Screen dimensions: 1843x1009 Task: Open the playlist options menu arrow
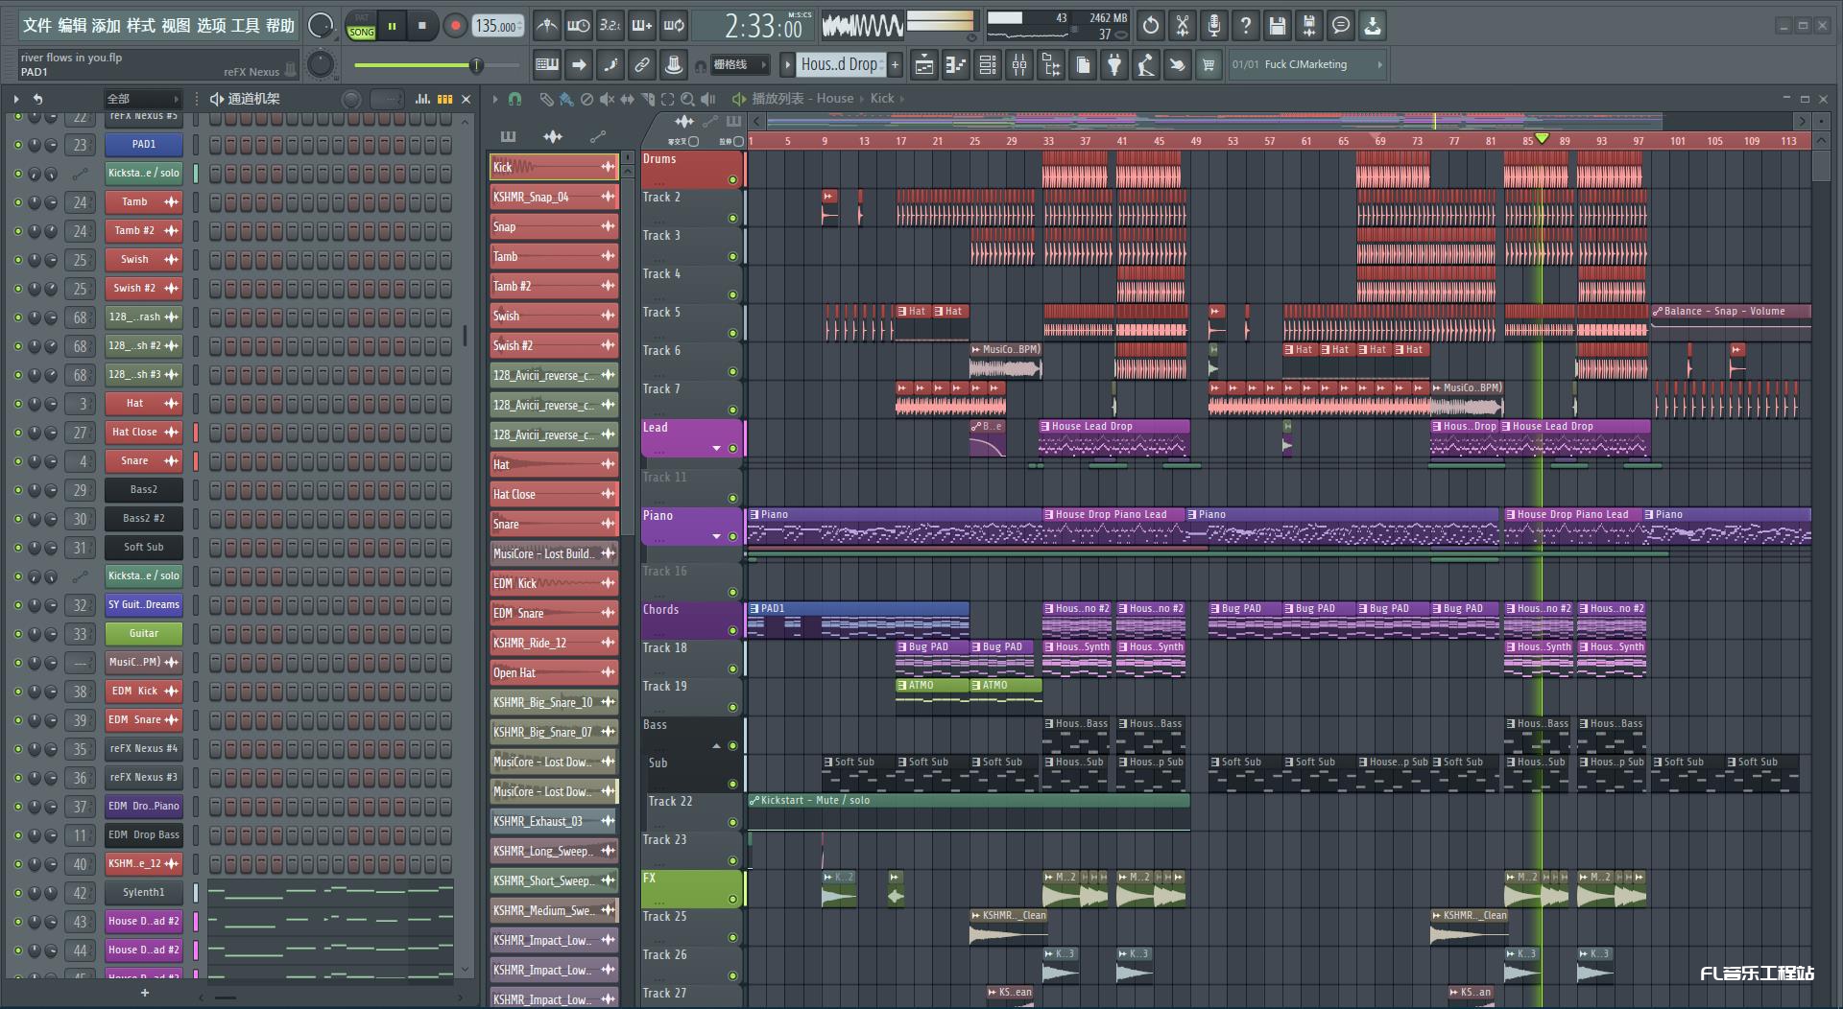click(x=495, y=99)
